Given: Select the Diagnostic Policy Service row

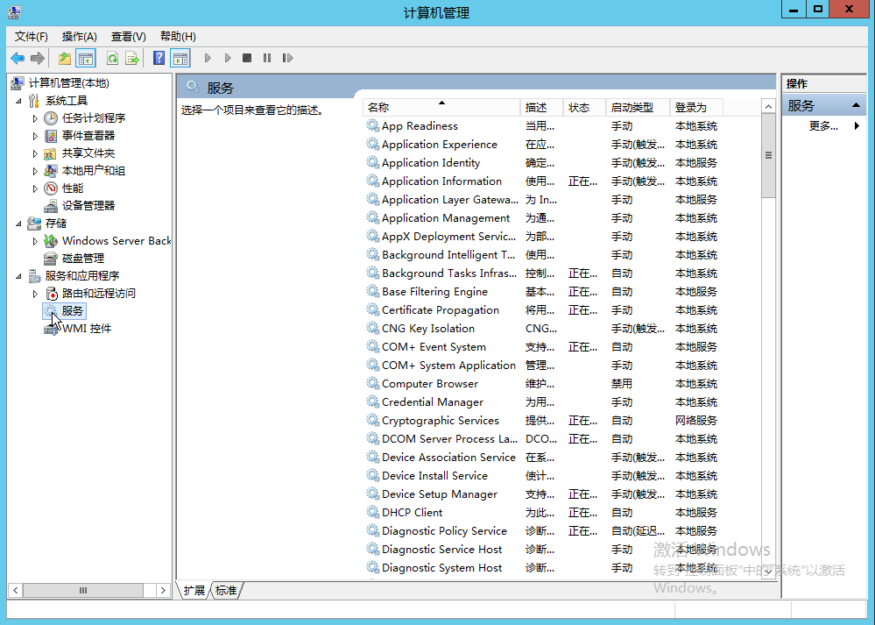Looking at the screenshot, I should click(x=541, y=530).
